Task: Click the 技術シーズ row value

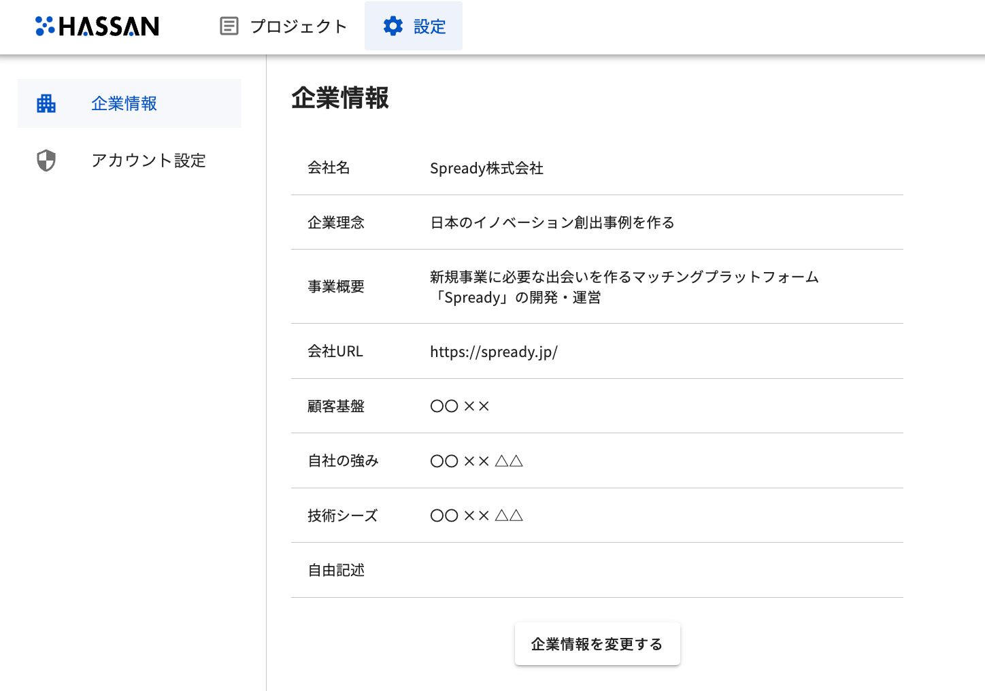Action: (x=476, y=516)
